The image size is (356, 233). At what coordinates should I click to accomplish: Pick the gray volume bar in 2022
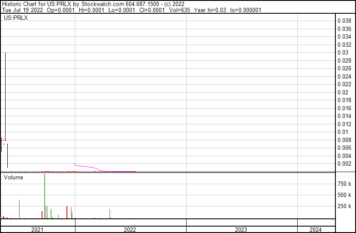(110, 214)
